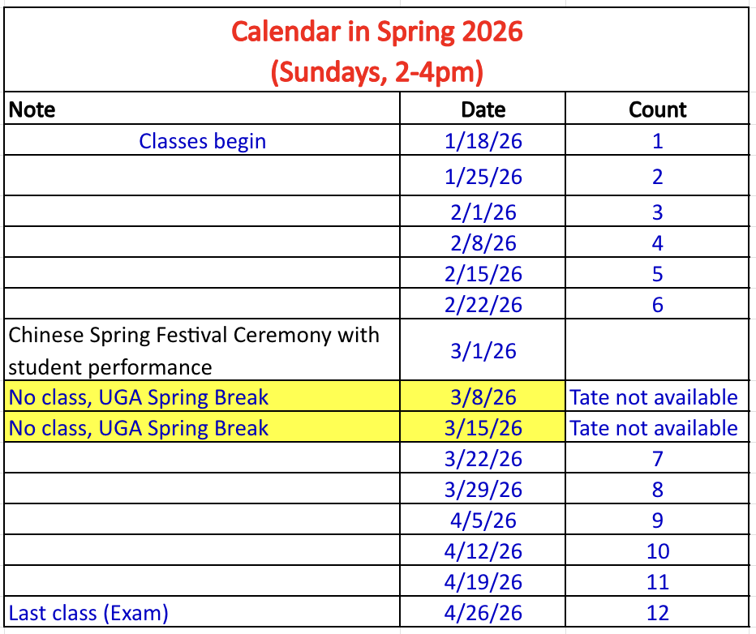The width and height of the screenshot is (756, 634).
Task: Select the 3/1/26 date cell
Action: click(483, 350)
